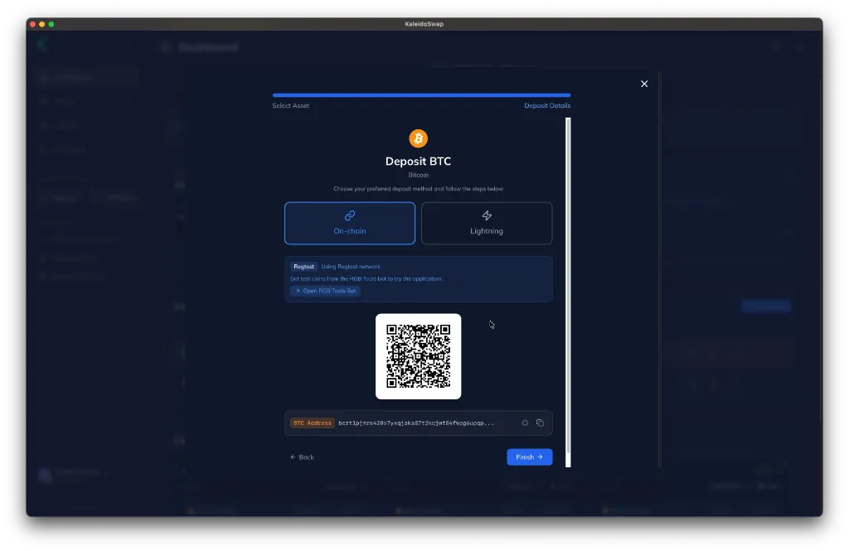
Task: Click the back arrow icon next to Back
Action: (x=292, y=457)
